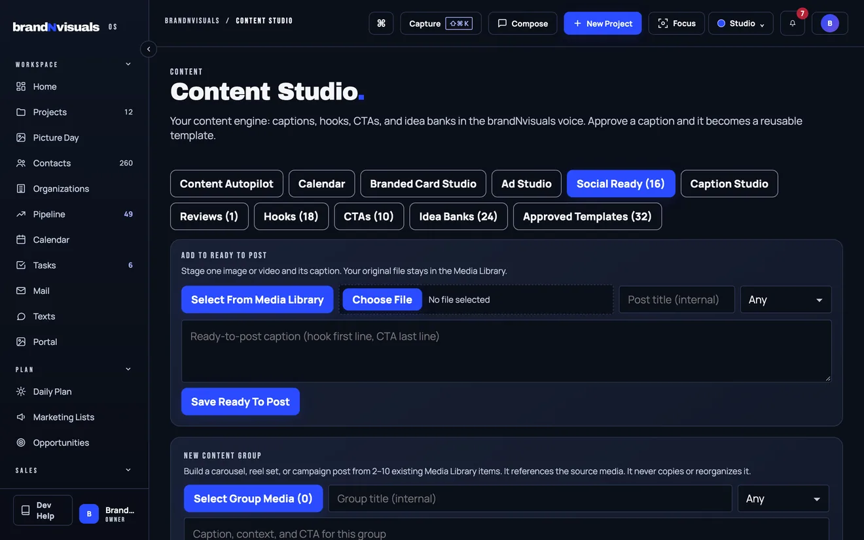Screen dimensions: 864x540
Task: Collapse the SALES section chevron
Action: [128, 470]
